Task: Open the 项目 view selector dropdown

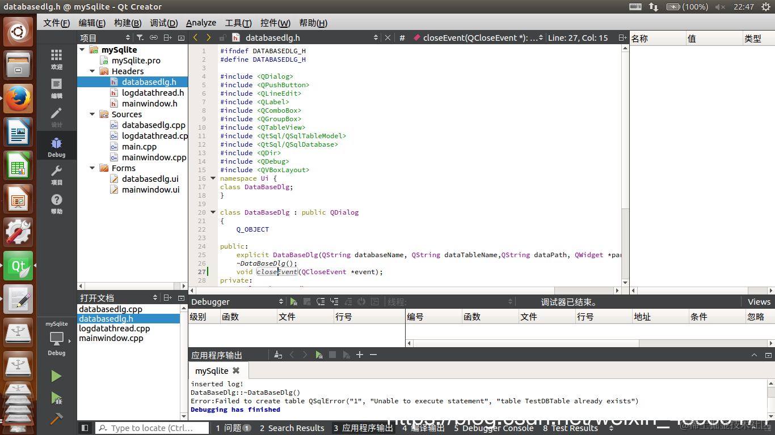Action: pos(104,37)
